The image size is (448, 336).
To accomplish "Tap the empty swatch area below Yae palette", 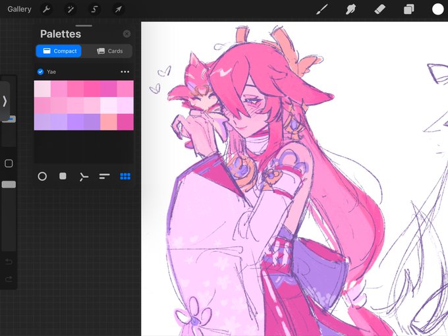I will tap(84, 146).
